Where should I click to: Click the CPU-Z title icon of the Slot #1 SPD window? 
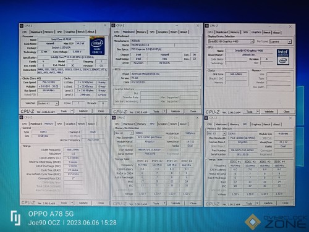click(114, 117)
